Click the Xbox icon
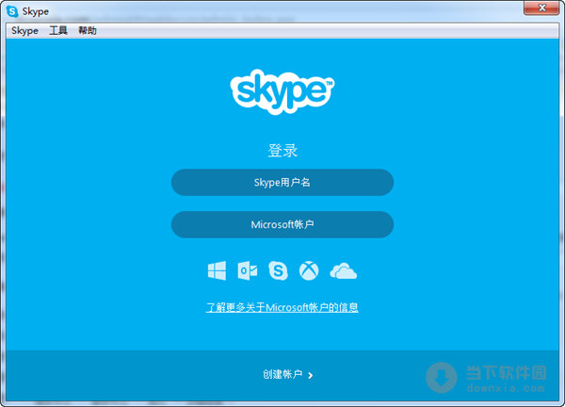 pos(309,270)
